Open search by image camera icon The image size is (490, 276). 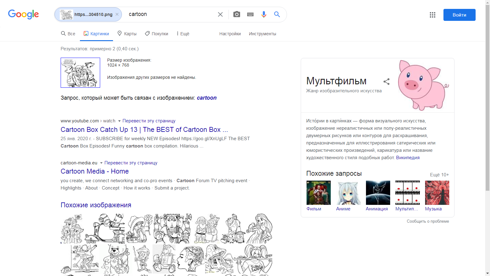pos(236,14)
